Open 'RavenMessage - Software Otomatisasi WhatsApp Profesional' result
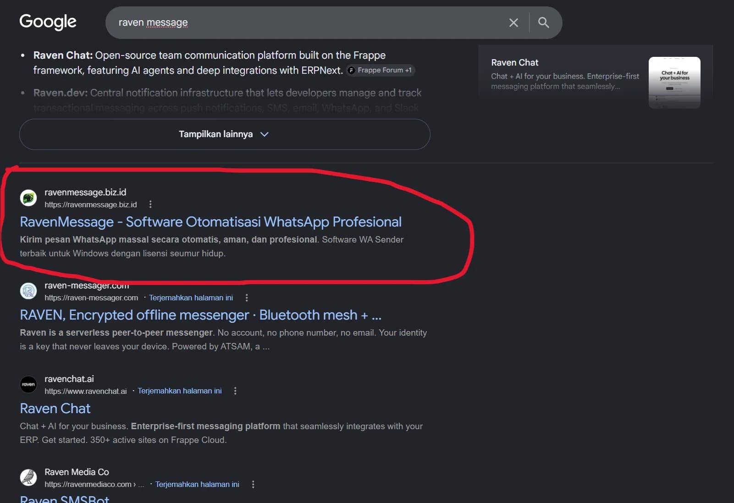This screenshot has height=503, width=734. click(x=211, y=222)
